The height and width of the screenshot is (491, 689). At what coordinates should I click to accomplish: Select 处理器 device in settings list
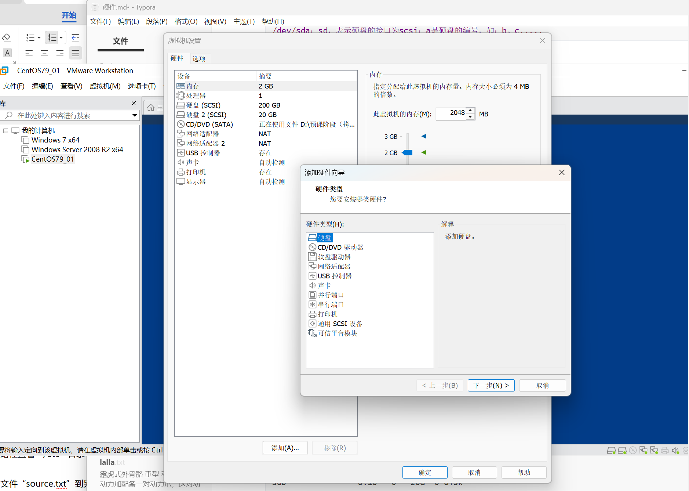[x=266, y=95]
